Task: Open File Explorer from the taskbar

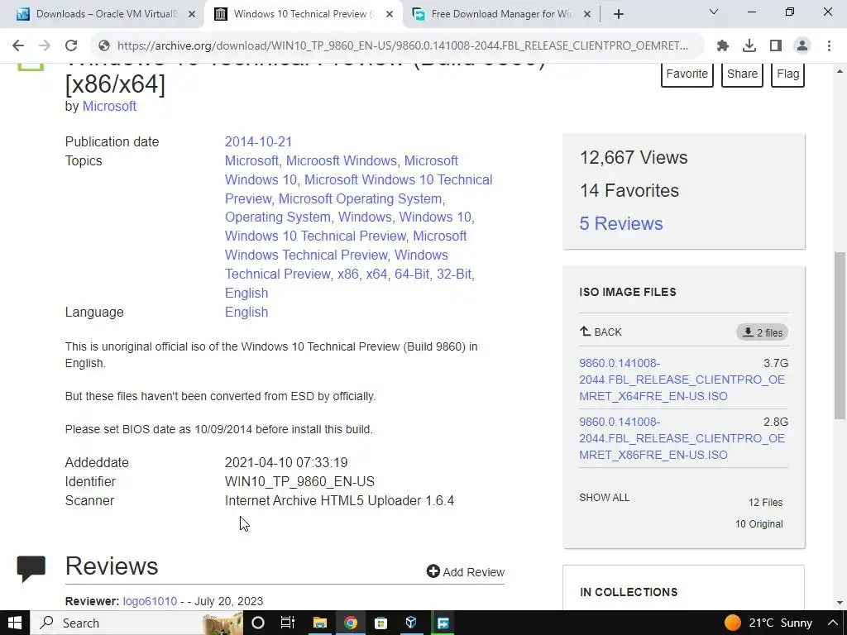Action: [x=319, y=623]
